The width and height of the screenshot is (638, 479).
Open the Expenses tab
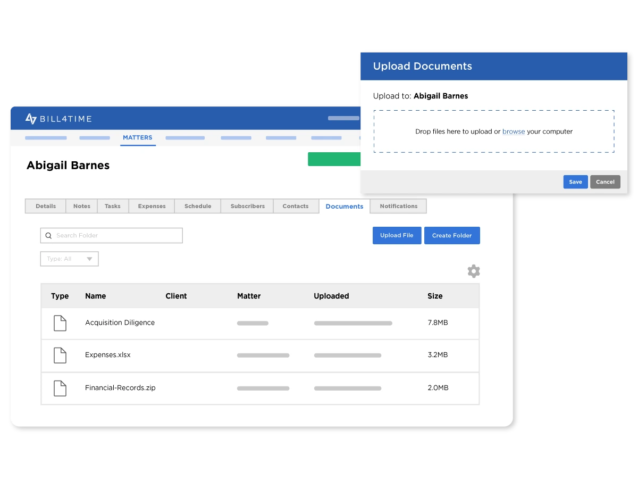pos(152,207)
